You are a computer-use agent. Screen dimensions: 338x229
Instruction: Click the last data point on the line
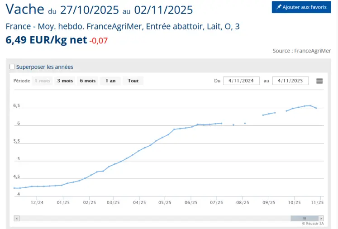(316, 108)
